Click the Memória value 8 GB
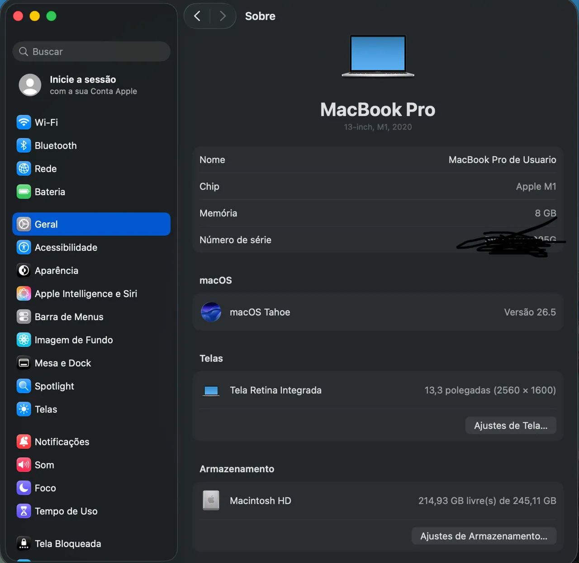The image size is (579, 563). pos(546,213)
